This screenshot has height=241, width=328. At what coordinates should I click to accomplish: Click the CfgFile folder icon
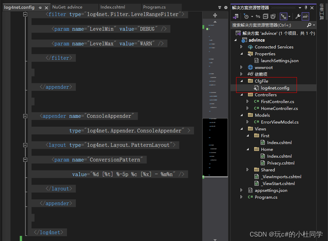tap(251, 81)
